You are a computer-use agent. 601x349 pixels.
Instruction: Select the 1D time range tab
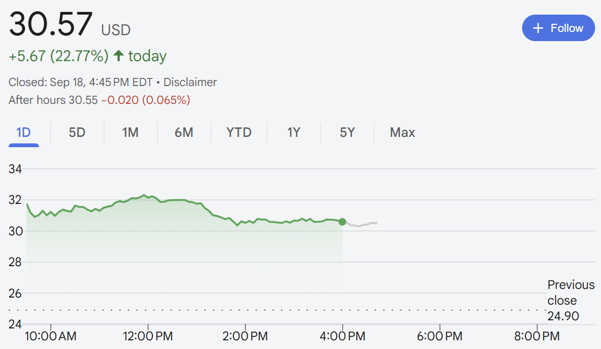coord(23,133)
